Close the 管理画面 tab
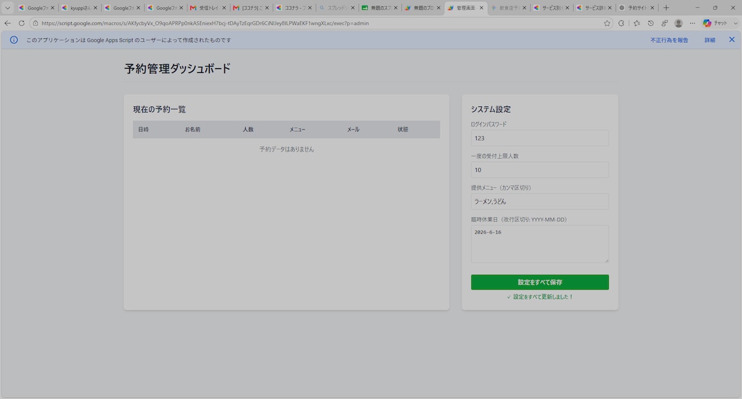Image resolution: width=742 pixels, height=399 pixels. coord(482,8)
